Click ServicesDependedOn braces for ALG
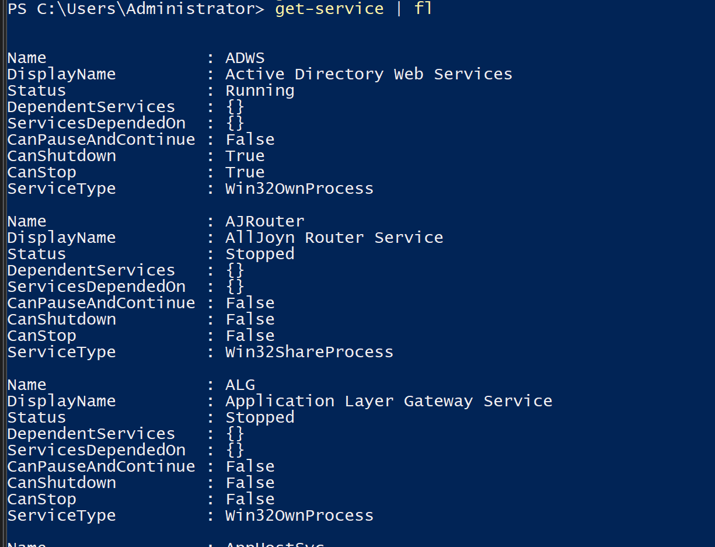This screenshot has height=547, width=715. pyautogui.click(x=235, y=450)
